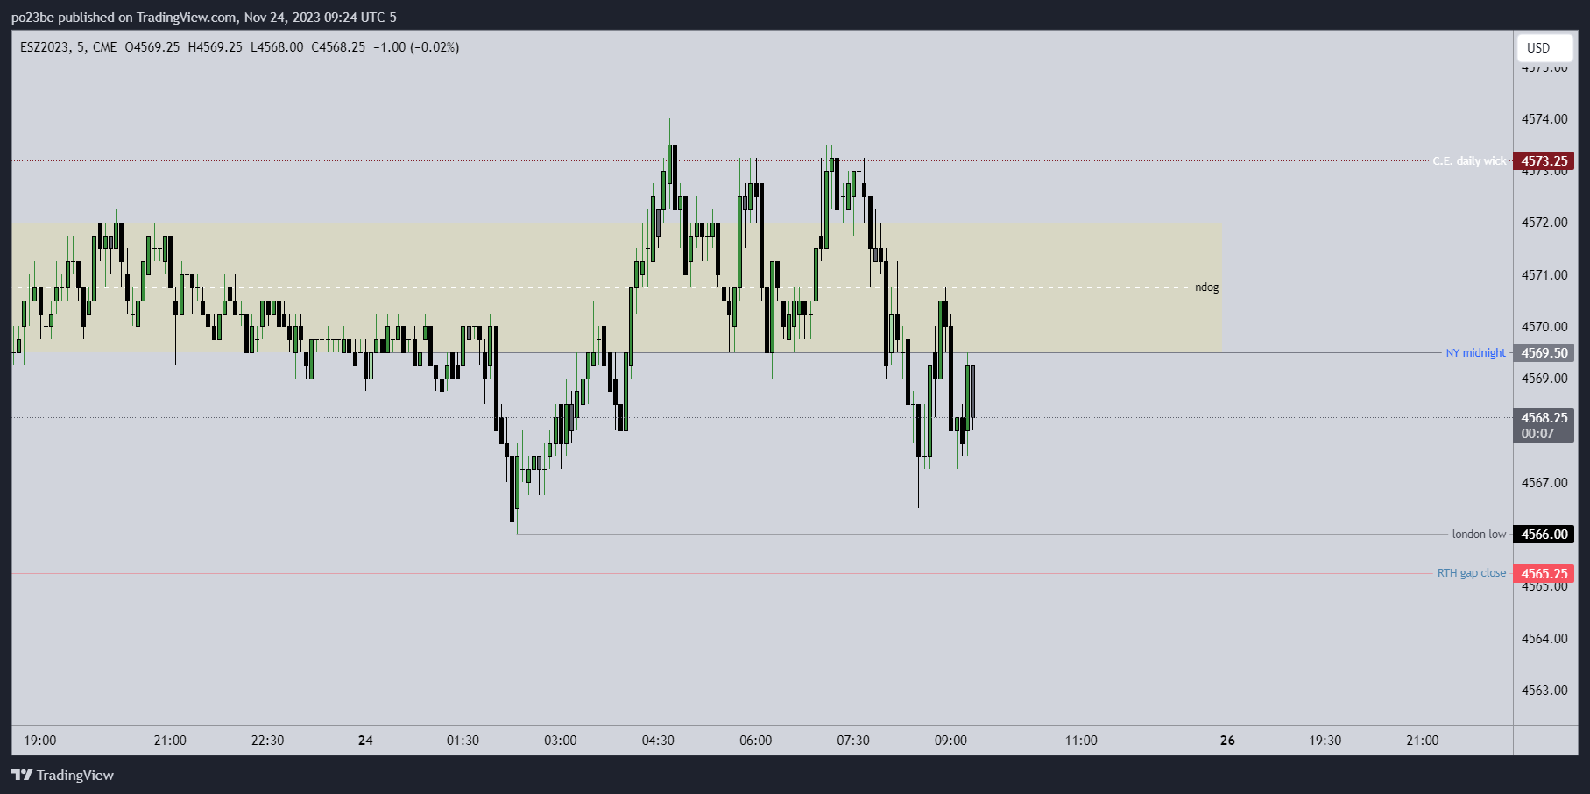Click the bold '24' date marker

(x=365, y=741)
